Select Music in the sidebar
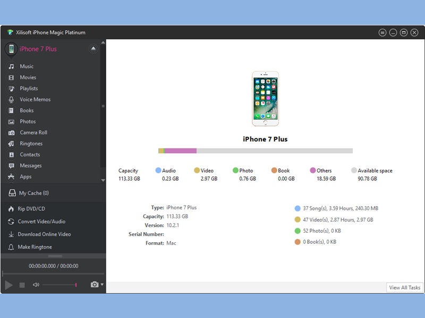This screenshot has width=425, height=318. [x=27, y=67]
